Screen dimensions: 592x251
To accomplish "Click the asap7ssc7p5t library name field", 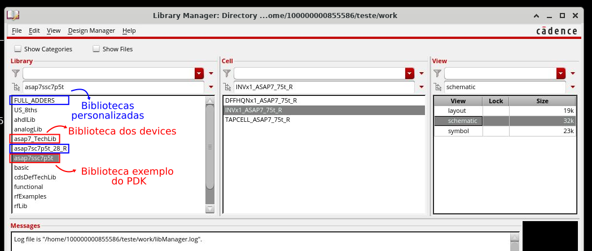I will 113,87.
